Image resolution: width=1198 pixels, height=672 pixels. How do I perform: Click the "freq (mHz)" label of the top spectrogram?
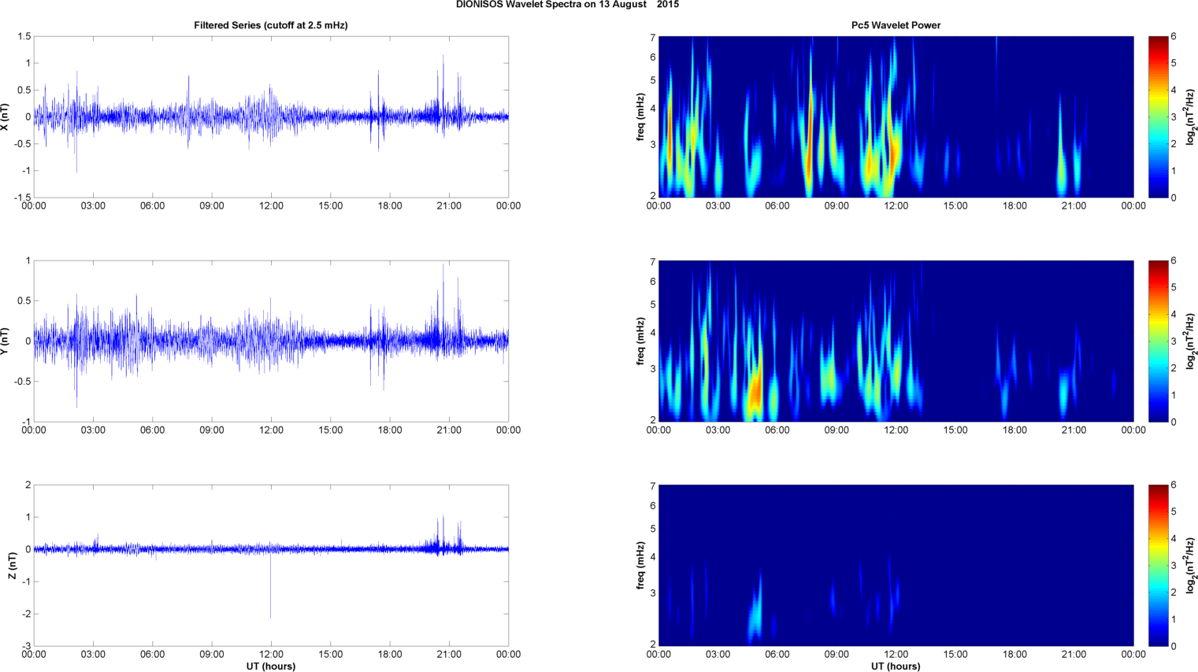pos(641,116)
